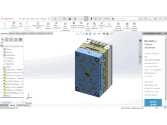Viewport: 167px width, 125px height.
Task: Toggle Show Hidden Components
Action: click(x=65, y=27)
